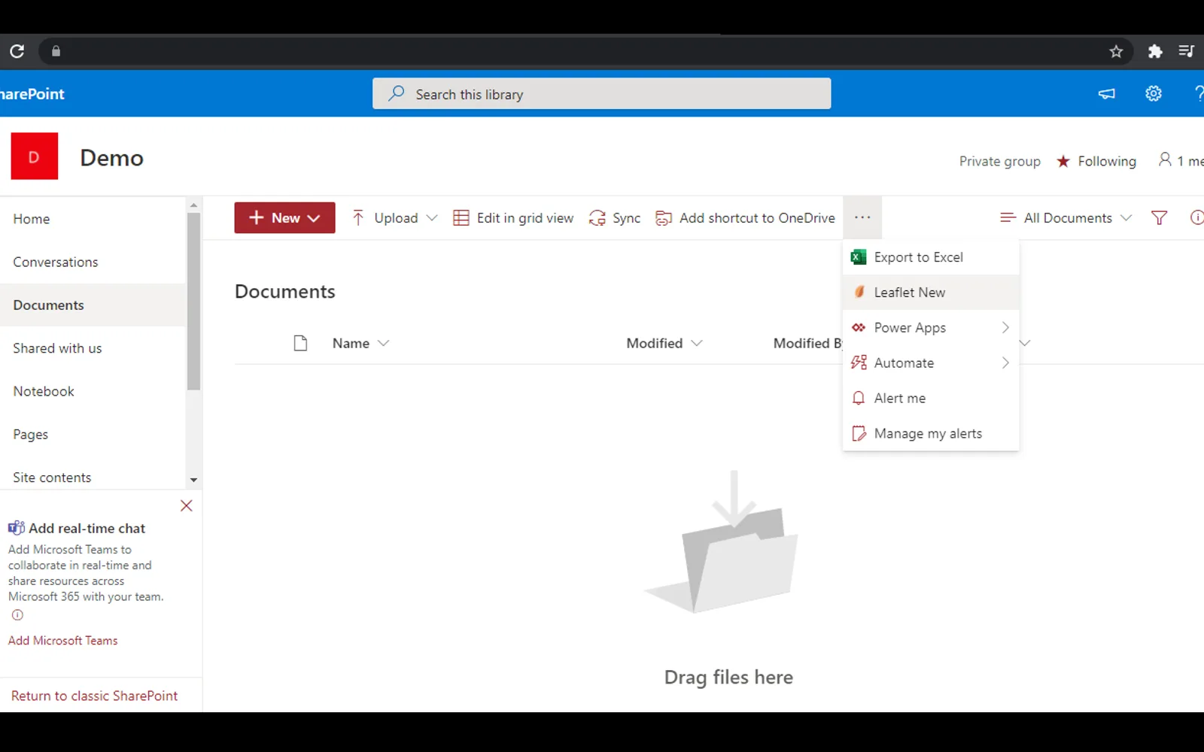Open Manage my alerts menu item
Screen dimensions: 1204x752
[931, 434]
